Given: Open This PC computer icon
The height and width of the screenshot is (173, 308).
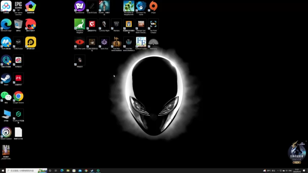Looking at the screenshot, I should [6, 115].
